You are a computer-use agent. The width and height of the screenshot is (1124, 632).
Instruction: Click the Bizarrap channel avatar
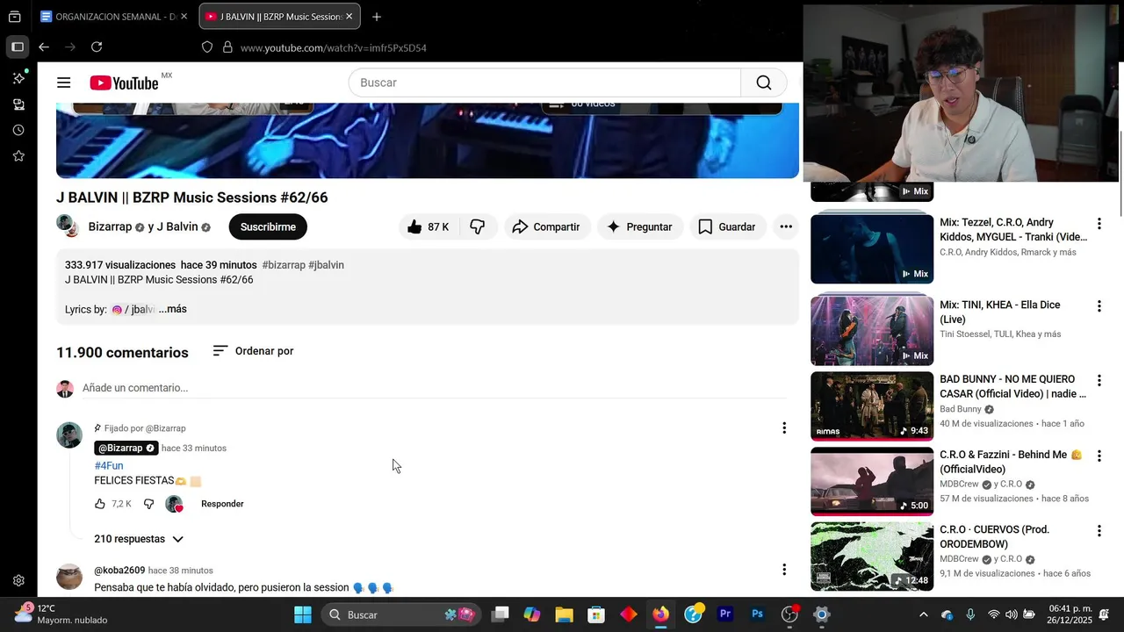(68, 226)
